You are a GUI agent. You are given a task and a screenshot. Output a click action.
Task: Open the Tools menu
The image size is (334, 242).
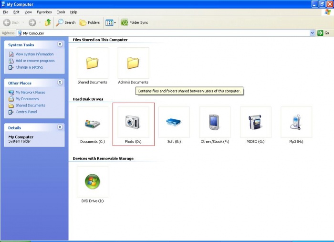[61, 12]
